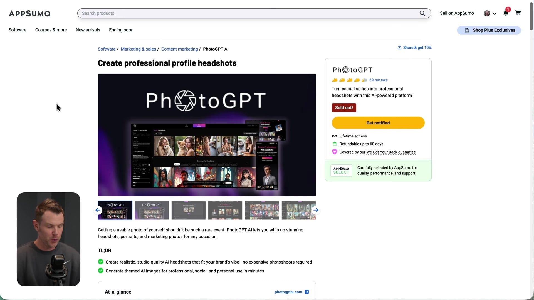This screenshot has height=300, width=534.
Task: Open the Courses & more menu
Action: click(x=51, y=30)
